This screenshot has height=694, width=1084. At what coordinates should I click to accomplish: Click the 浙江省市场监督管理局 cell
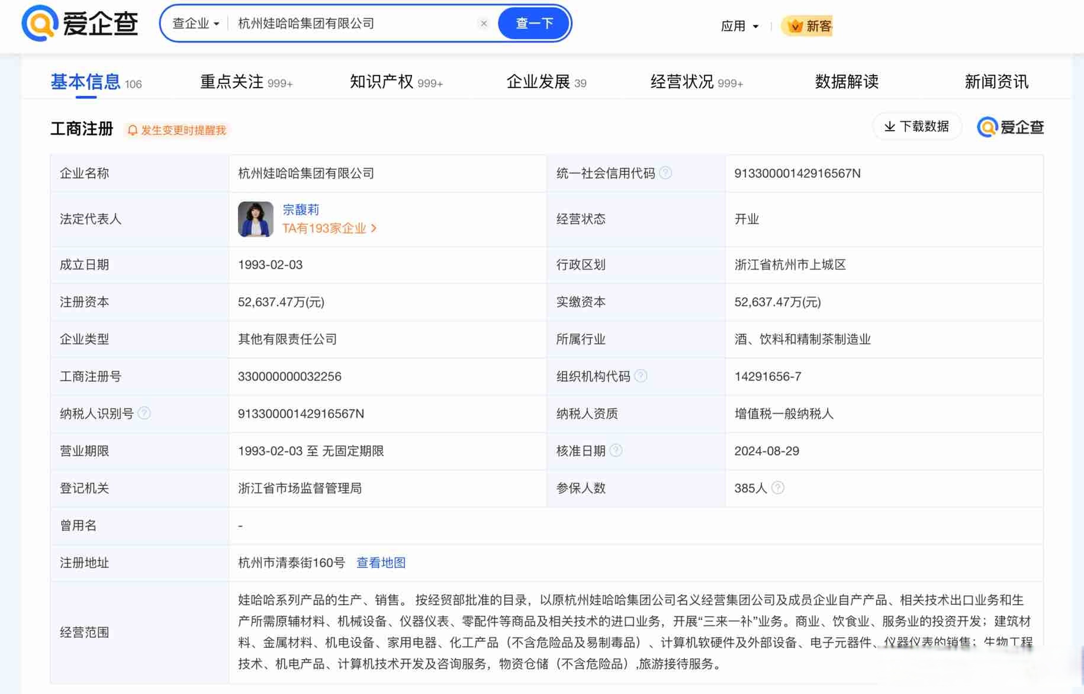pos(300,488)
